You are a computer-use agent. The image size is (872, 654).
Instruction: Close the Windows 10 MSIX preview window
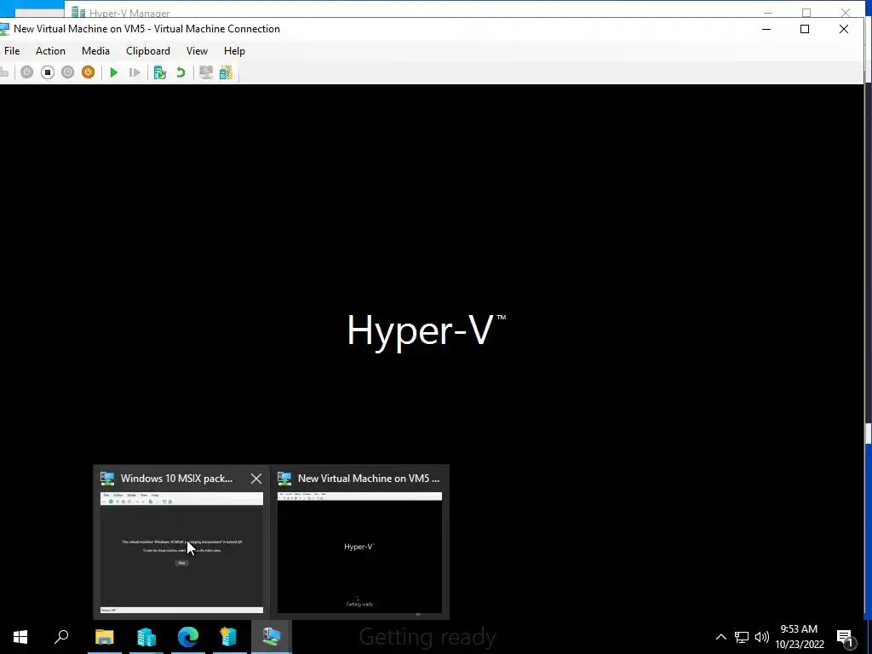point(255,479)
